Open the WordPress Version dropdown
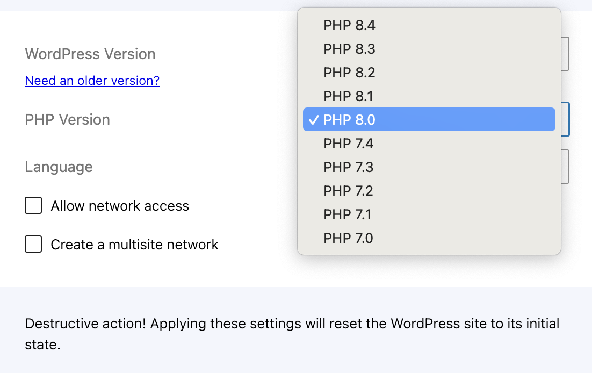This screenshot has height=373, width=592. click(565, 54)
